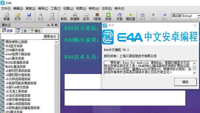
Task: Select ok特效等待框类库 in the list
Action: tap(18, 100)
